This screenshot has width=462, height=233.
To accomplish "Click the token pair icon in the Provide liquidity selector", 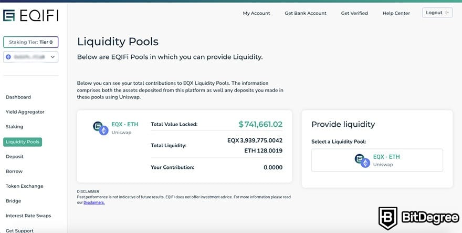I will 362,160.
